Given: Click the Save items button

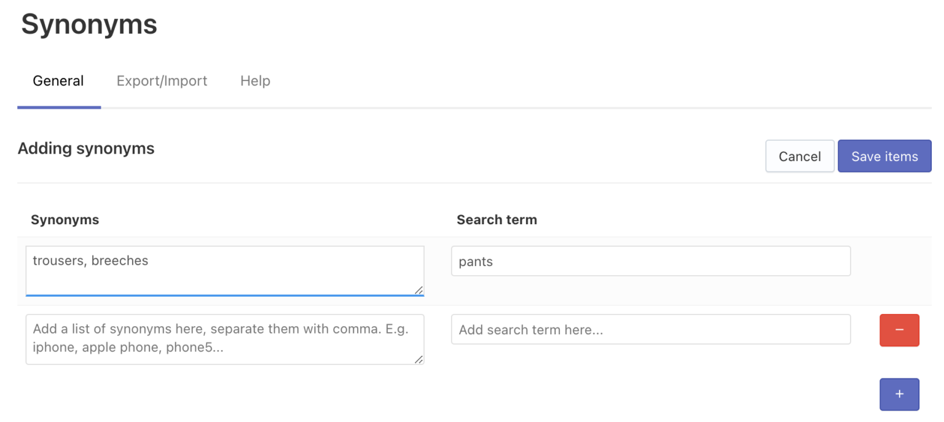Looking at the screenshot, I should 884,156.
